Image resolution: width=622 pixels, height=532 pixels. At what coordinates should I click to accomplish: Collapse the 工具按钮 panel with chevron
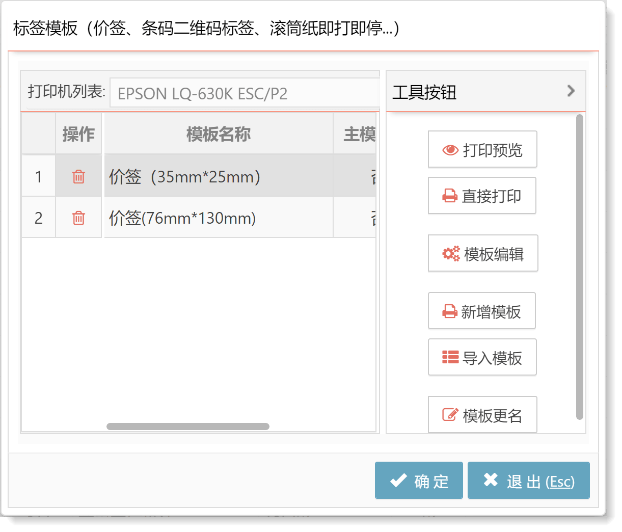click(x=571, y=91)
